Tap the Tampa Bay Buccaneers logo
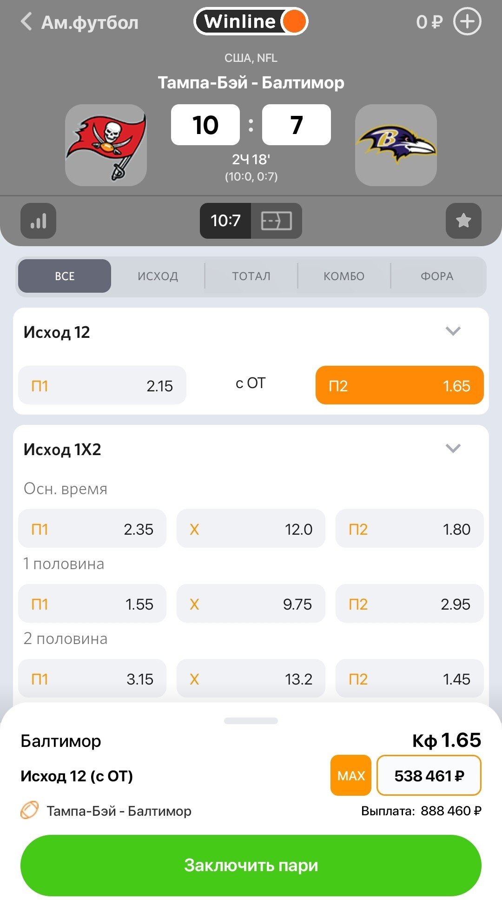 [106, 145]
